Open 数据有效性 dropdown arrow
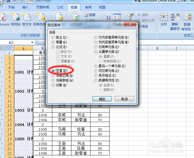 192,29
